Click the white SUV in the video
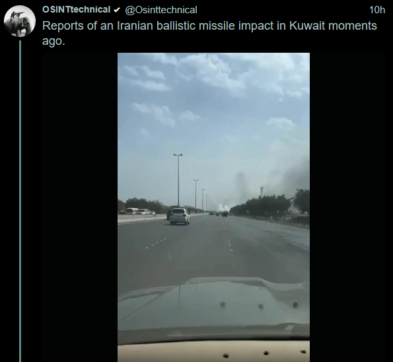 click(x=180, y=216)
